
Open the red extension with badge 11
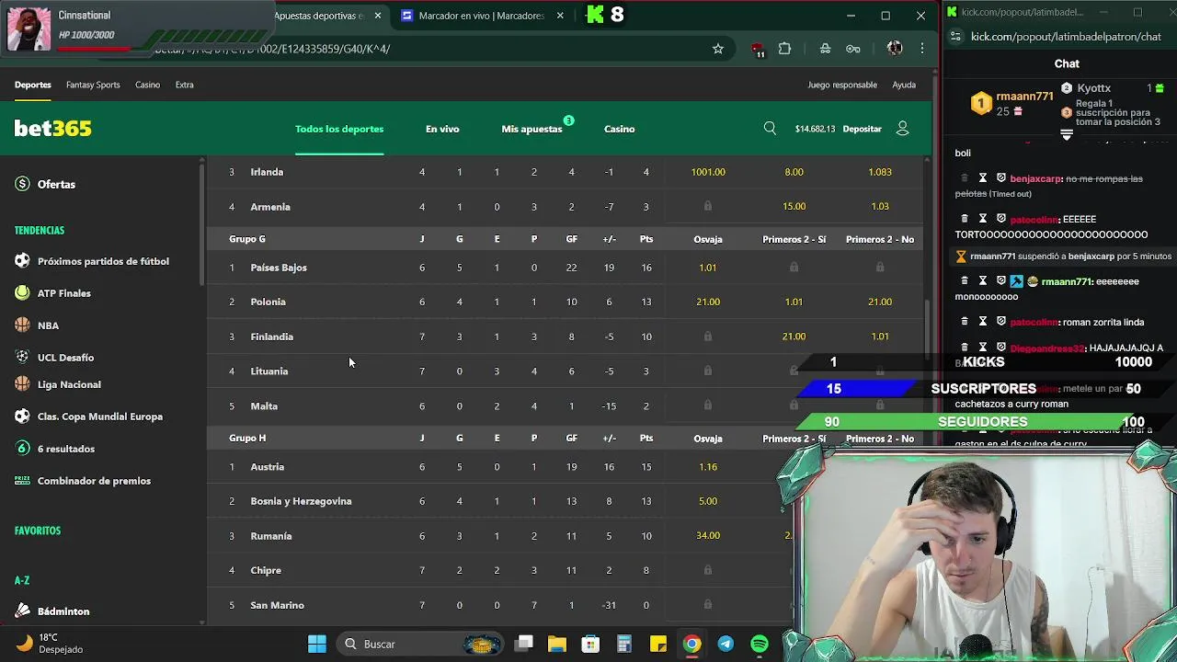tap(758, 50)
